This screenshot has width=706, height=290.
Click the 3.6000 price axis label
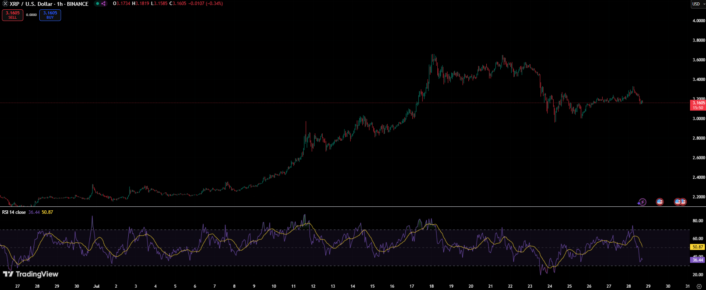[699, 60]
